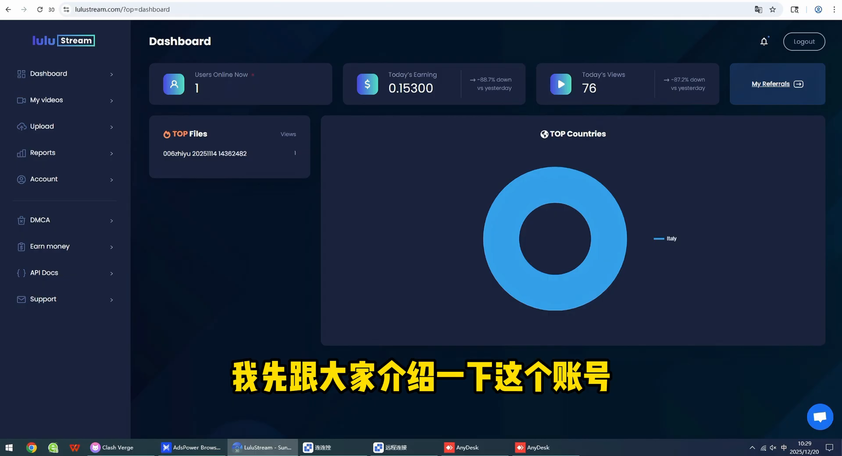Click the Support envelope icon

coord(21,299)
